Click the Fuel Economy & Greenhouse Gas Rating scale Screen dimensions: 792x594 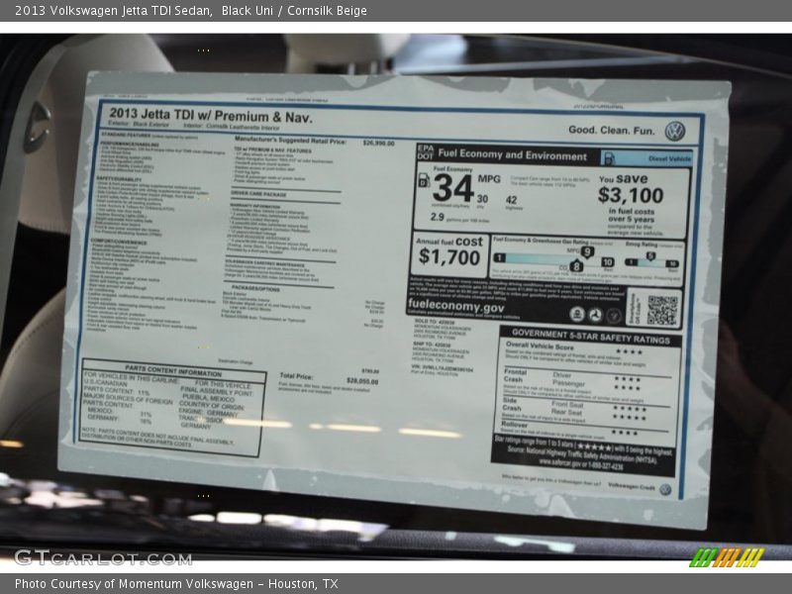pyautogui.click(x=544, y=259)
